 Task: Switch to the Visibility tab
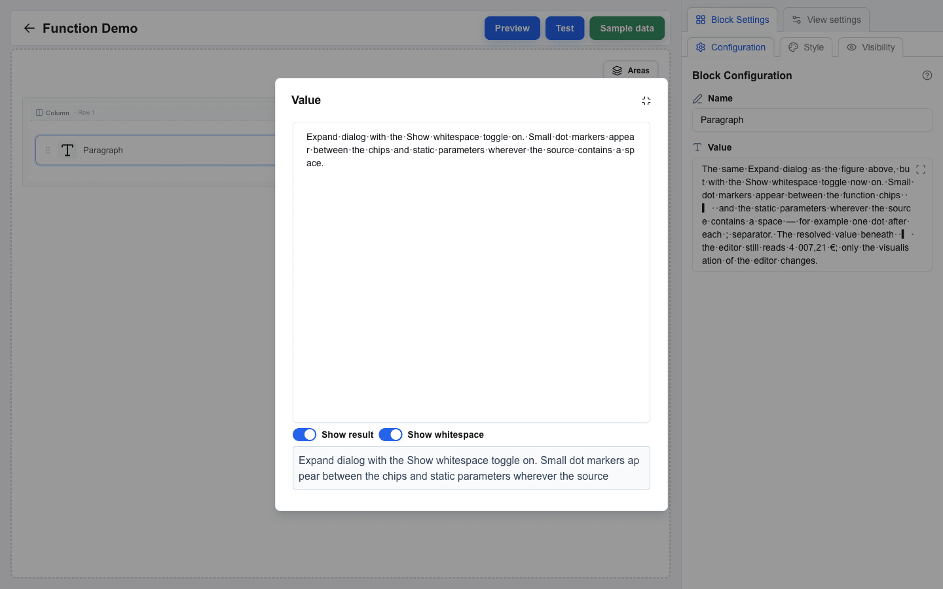[x=871, y=47]
